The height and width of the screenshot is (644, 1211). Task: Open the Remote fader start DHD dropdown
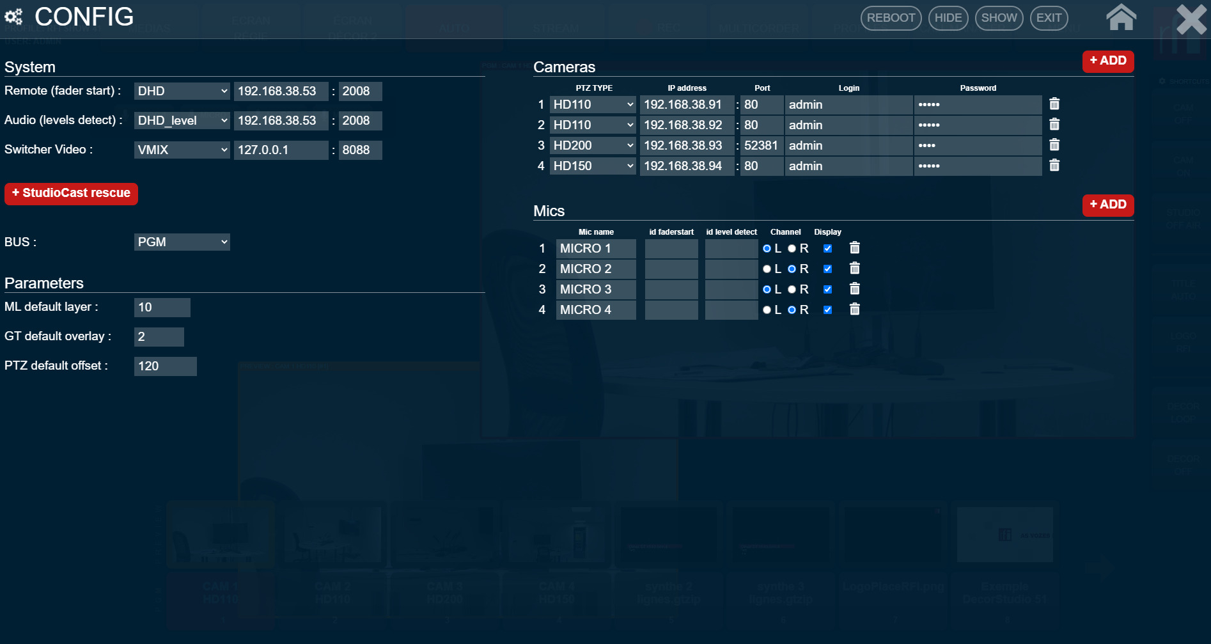click(182, 91)
